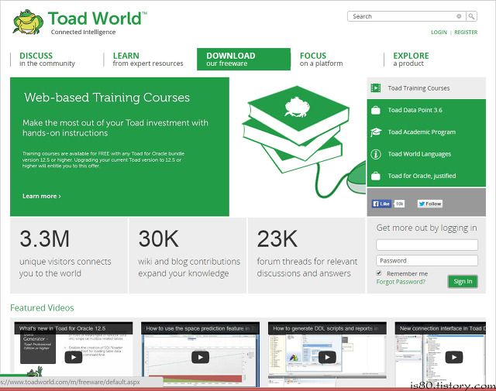
Task: Click the Facebook Like button
Action: pos(382,204)
